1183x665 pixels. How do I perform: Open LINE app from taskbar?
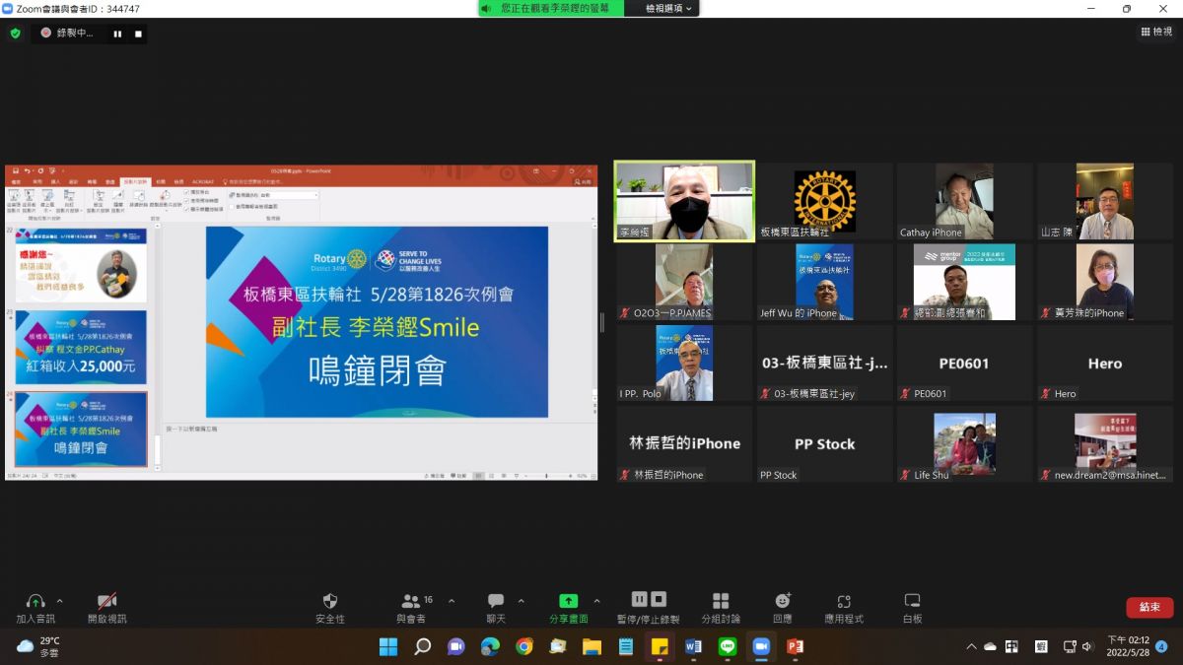coord(728,646)
